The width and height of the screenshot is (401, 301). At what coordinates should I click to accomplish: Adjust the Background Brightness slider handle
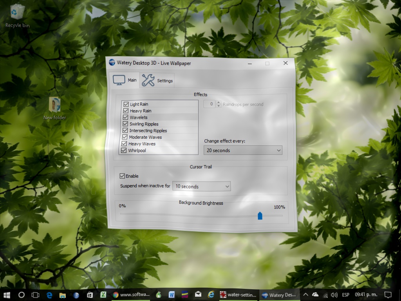(x=260, y=215)
